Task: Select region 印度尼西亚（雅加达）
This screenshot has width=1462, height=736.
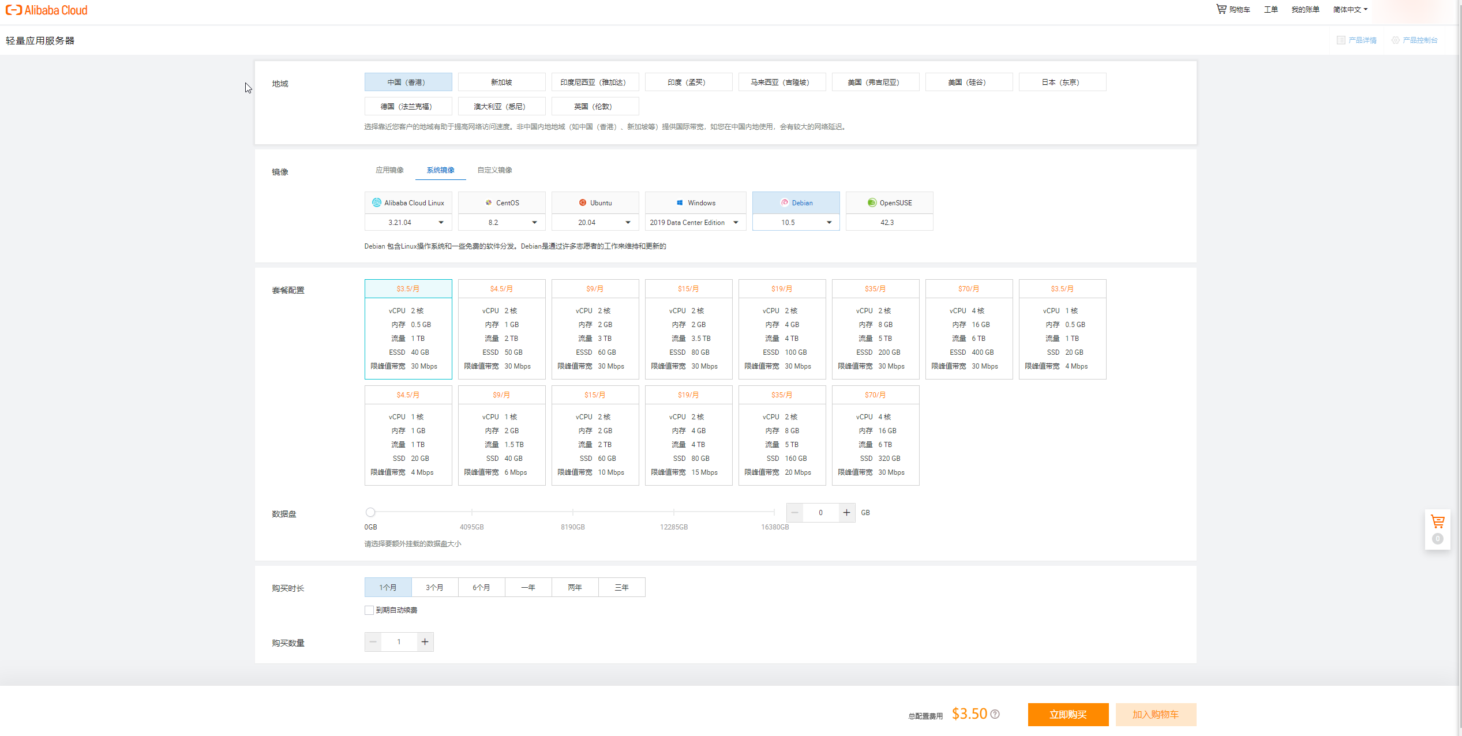Action: (595, 82)
